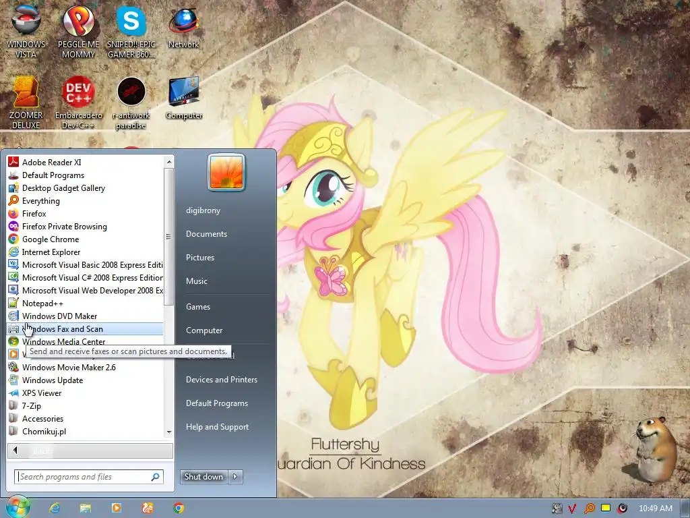
Task: Click the Everything magnifier tray icon
Action: (589, 509)
